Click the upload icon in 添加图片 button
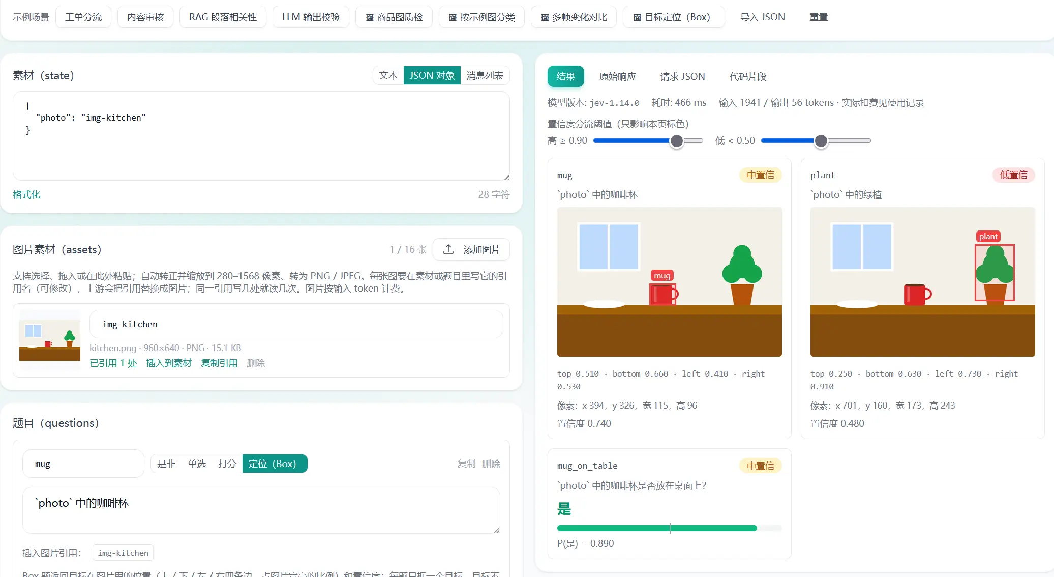 pyautogui.click(x=448, y=249)
